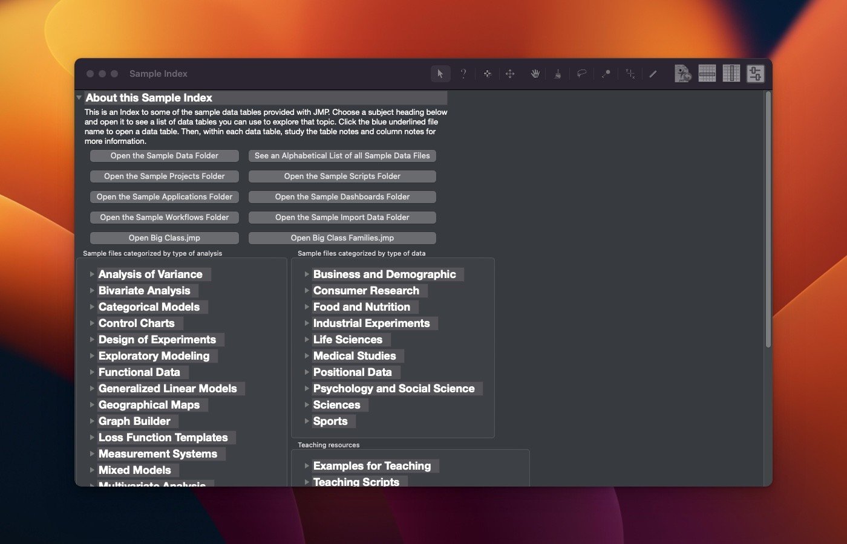Expand Industrial Experiments category
The height and width of the screenshot is (544, 847).
pyautogui.click(x=307, y=323)
